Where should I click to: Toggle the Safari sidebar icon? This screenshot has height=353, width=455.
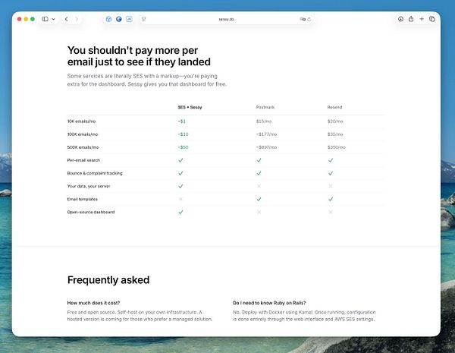[x=45, y=19]
